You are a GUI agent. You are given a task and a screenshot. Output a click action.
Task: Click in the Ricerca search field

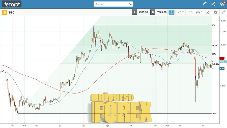coord(111,4)
